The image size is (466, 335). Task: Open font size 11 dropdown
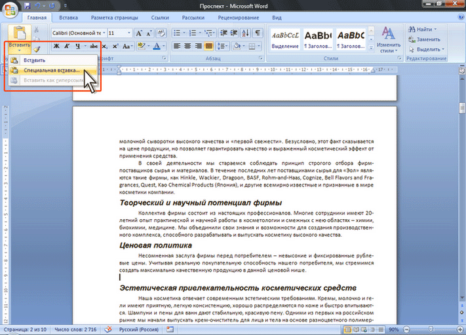point(129,33)
